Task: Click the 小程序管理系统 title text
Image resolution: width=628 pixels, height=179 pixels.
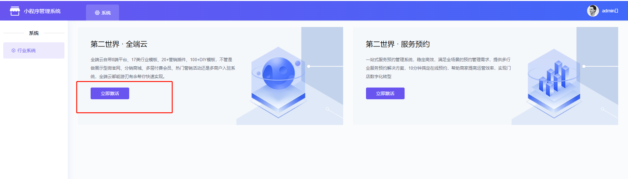Action: [x=42, y=11]
